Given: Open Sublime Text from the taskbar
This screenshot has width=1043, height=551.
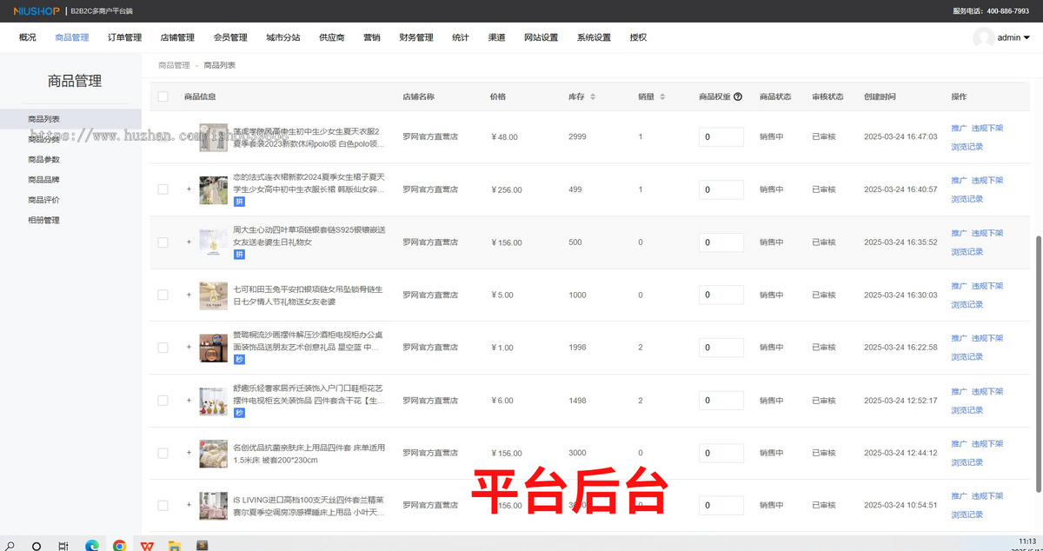Looking at the screenshot, I should 203,545.
